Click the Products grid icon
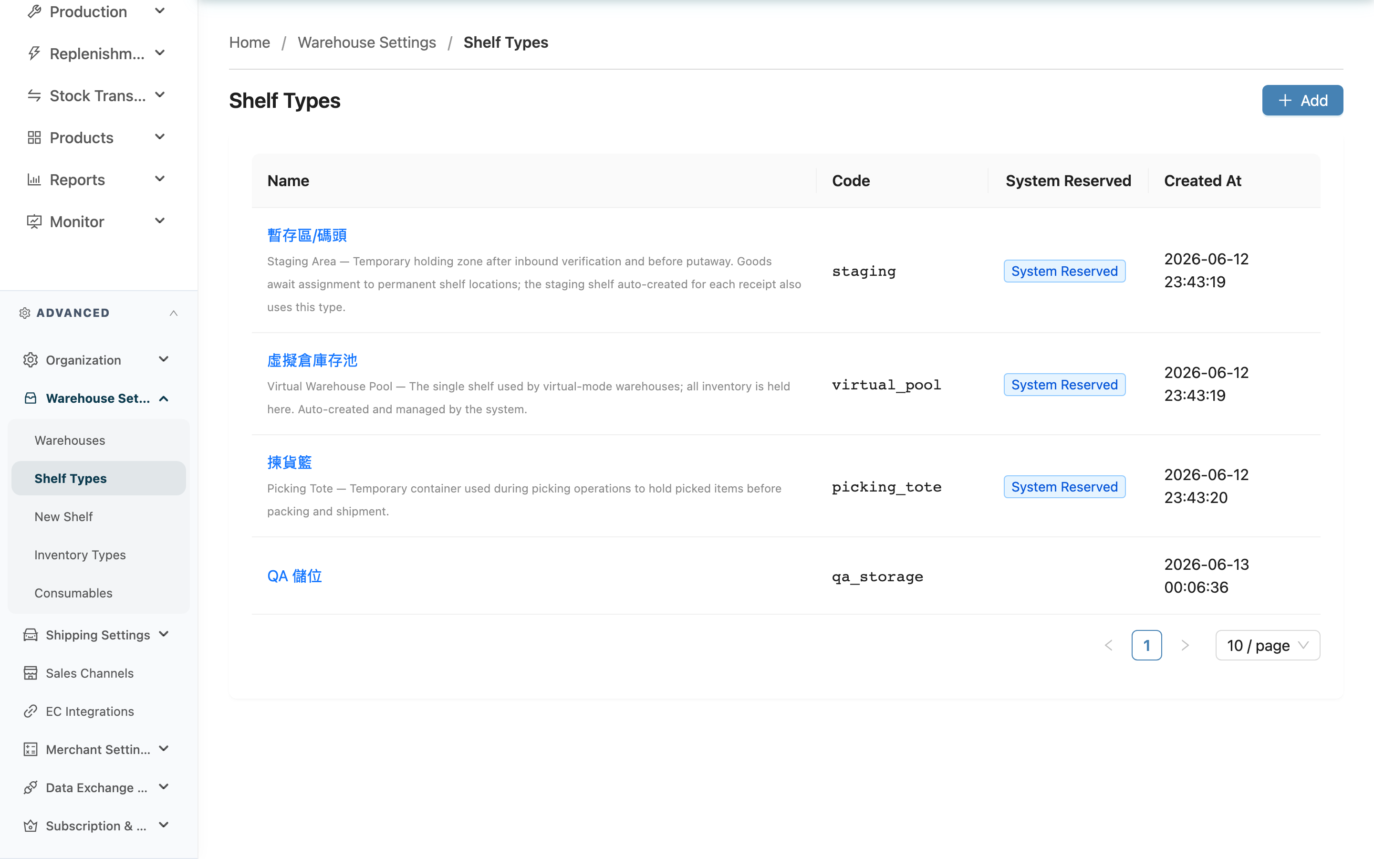The height and width of the screenshot is (859, 1374). (34, 137)
